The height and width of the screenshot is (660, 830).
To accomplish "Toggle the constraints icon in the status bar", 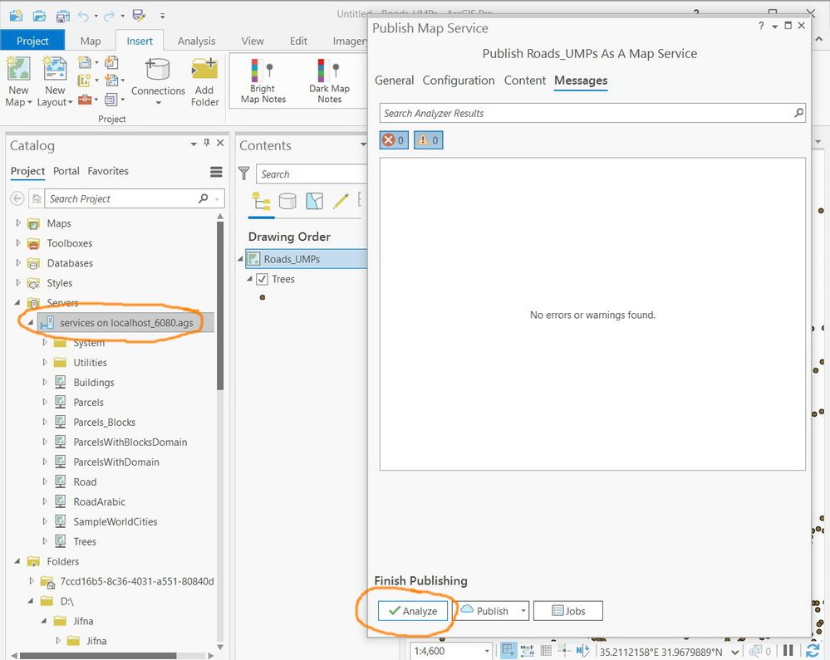I will [528, 651].
